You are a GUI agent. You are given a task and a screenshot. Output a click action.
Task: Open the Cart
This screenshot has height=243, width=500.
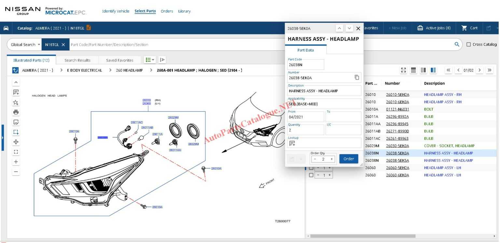point(469,28)
